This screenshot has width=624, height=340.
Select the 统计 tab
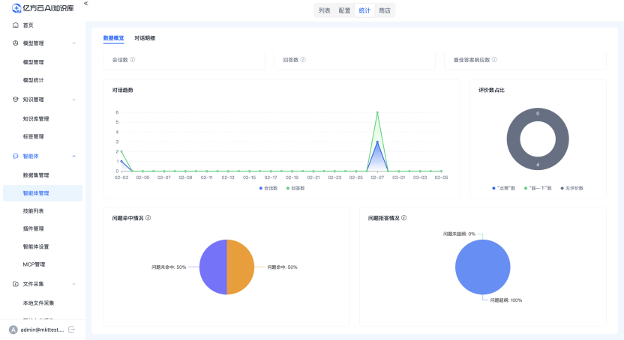(364, 10)
